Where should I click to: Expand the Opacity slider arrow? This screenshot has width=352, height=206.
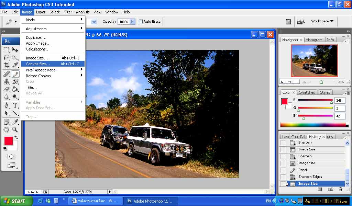(132, 22)
